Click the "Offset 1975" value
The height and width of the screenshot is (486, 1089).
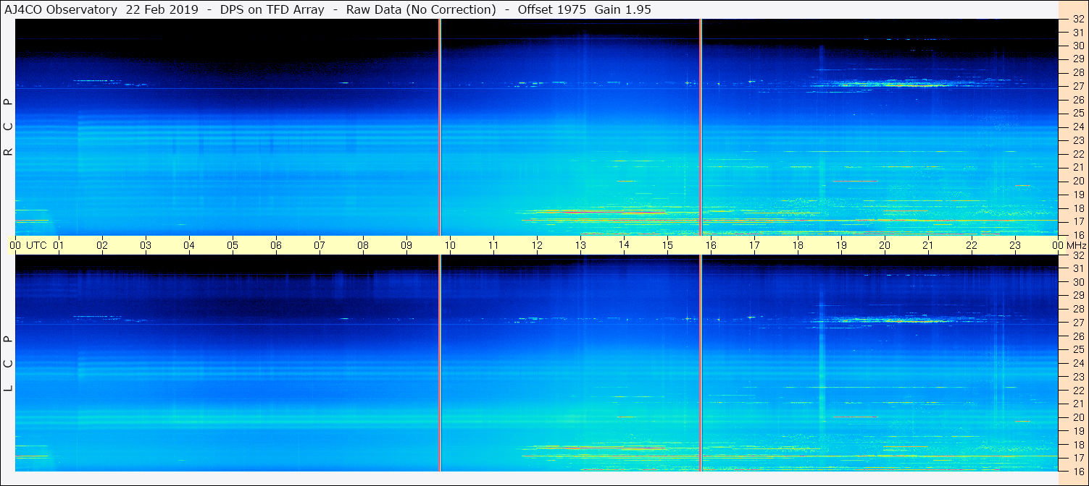[x=551, y=9]
